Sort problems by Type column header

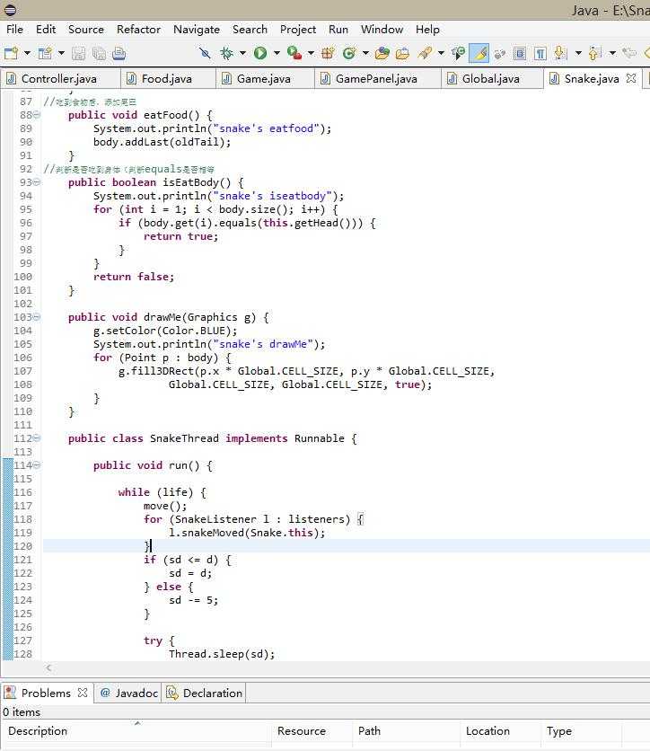tap(582, 731)
